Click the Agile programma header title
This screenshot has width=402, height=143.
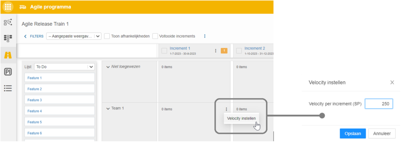[x=51, y=7]
